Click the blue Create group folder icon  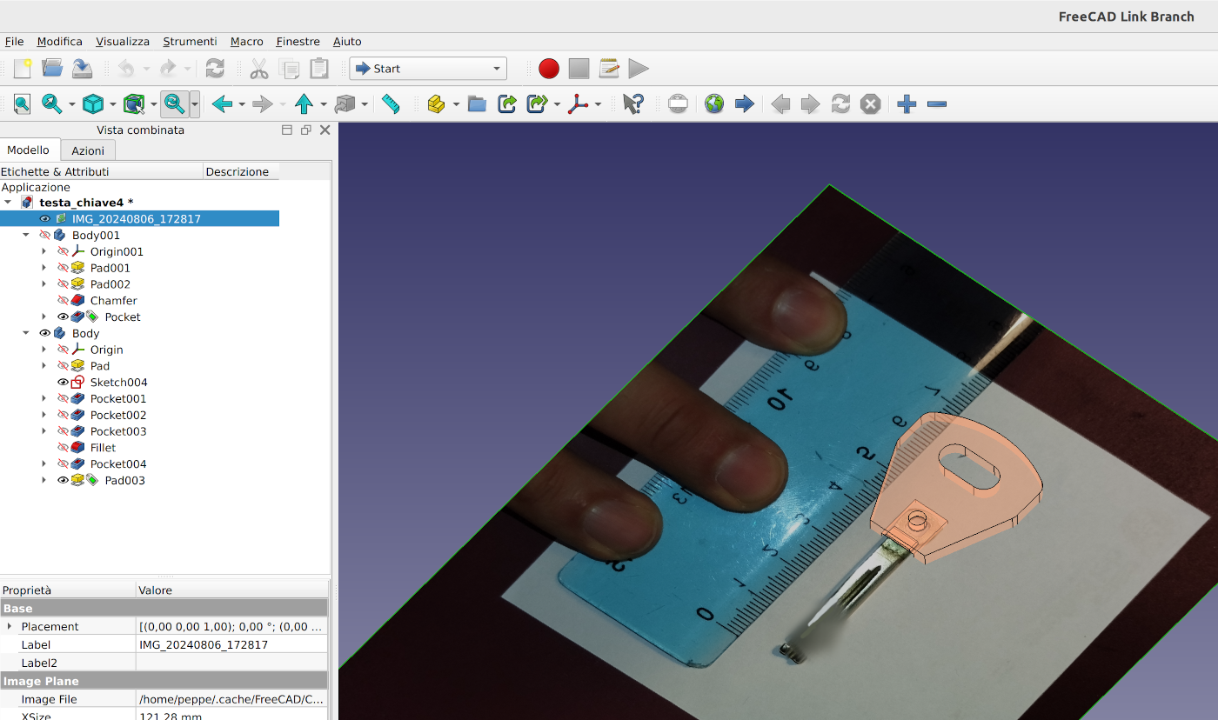click(477, 104)
